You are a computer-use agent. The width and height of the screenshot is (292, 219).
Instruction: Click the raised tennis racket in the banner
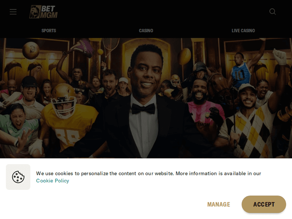coord(109,48)
